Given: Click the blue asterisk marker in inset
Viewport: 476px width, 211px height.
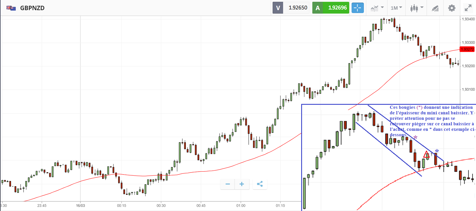Looking at the screenshot, I should 437,151.
